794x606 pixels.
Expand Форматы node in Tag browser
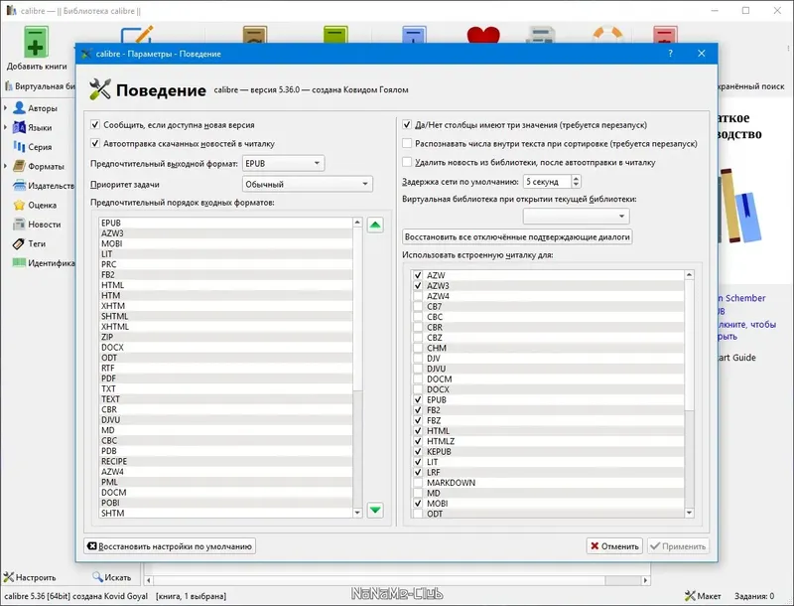[x=6, y=166]
